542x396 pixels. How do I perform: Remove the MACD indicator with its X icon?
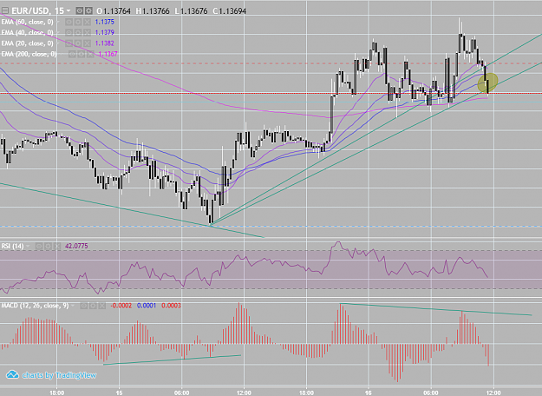pos(102,306)
